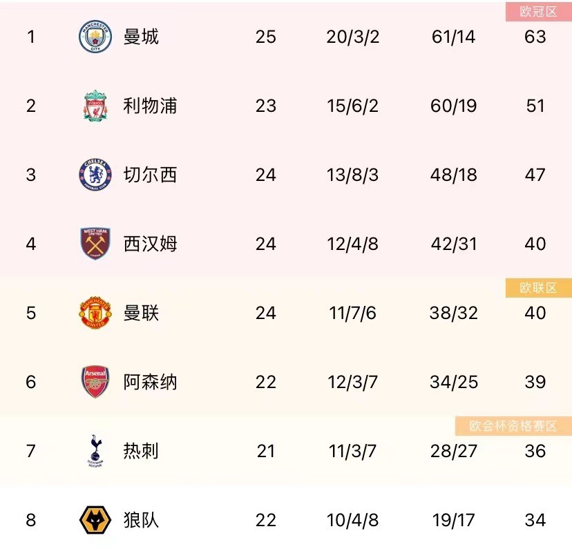Open team name 阿森纳
The width and height of the screenshot is (572, 549).
pyautogui.click(x=150, y=382)
